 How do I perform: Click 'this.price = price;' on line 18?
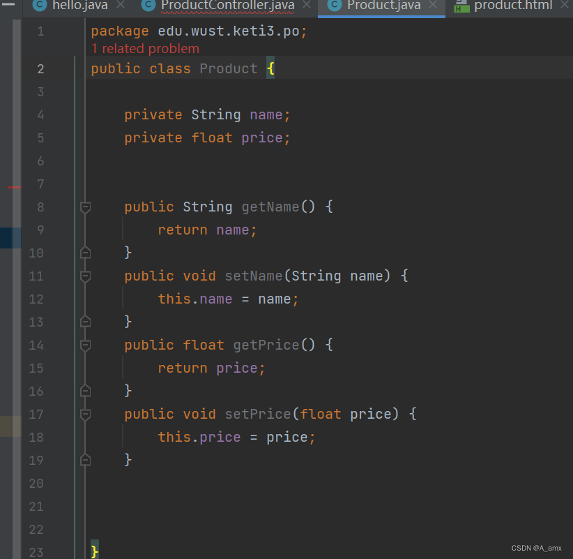236,437
